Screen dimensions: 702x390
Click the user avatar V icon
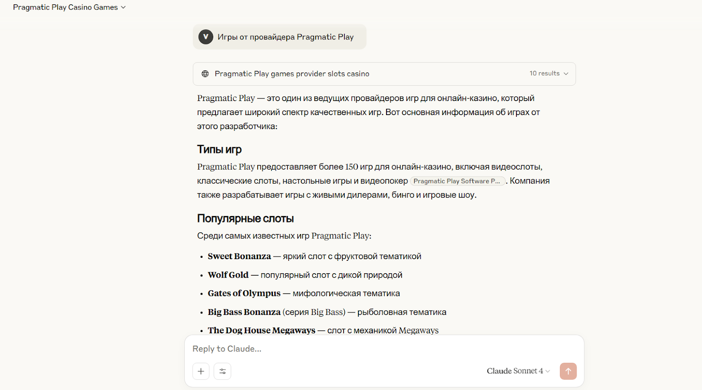[x=206, y=37]
